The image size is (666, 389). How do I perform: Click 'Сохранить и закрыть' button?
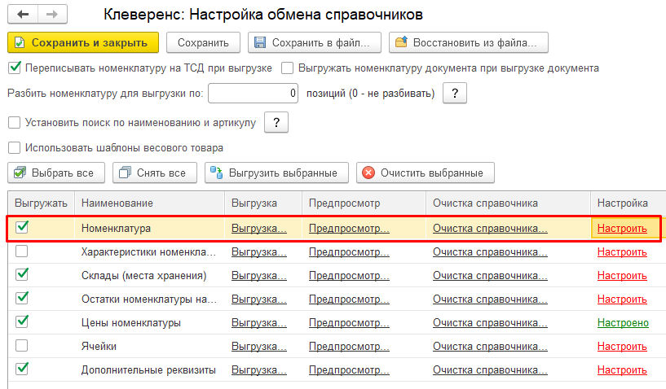coord(83,43)
